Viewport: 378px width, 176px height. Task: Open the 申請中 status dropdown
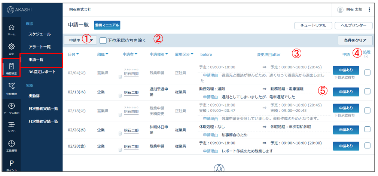pos(80,40)
